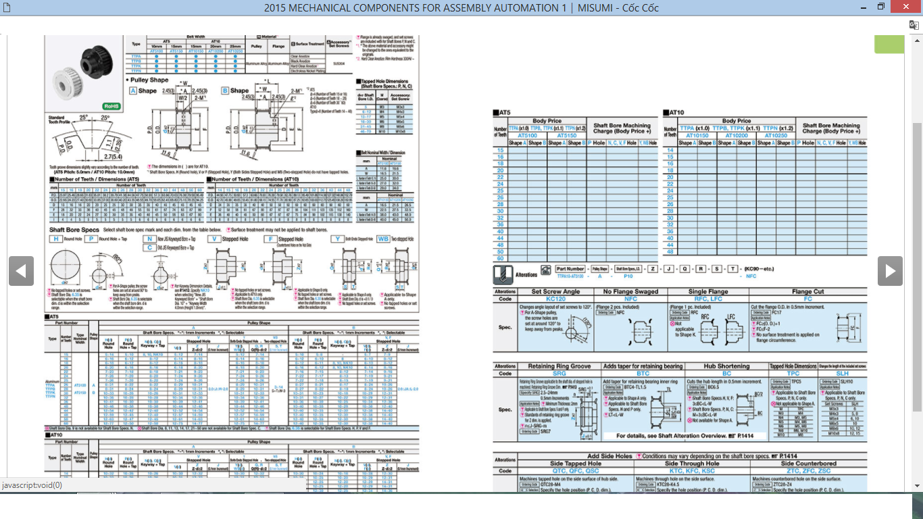This screenshot has width=923, height=519.
Task: Advance to the next catalog page arrow
Action: click(x=889, y=271)
